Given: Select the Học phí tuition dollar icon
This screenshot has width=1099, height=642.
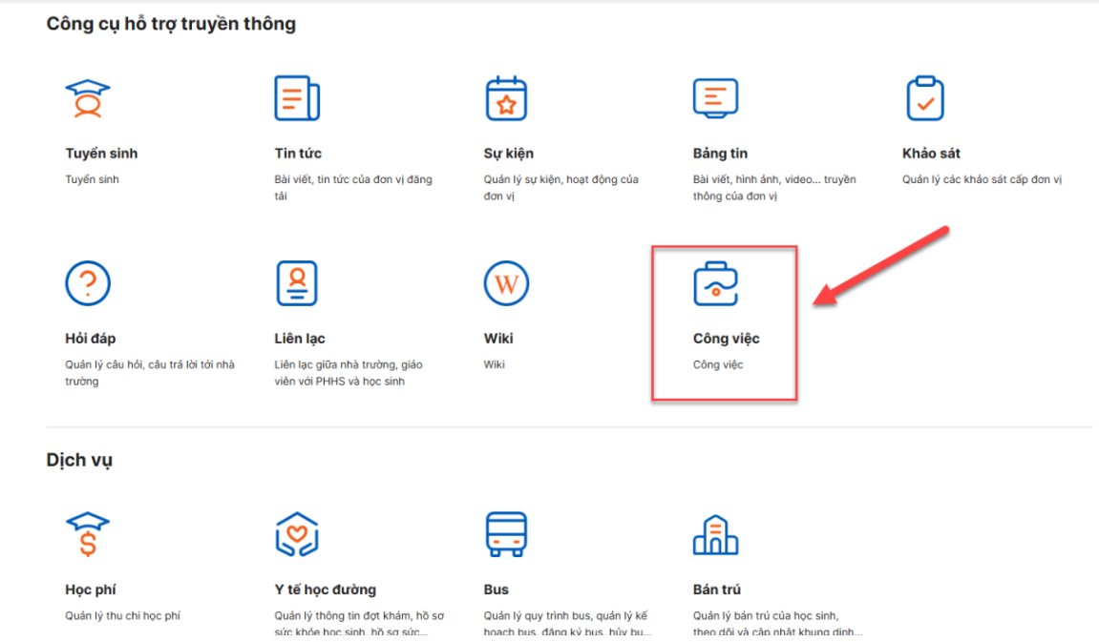Looking at the screenshot, I should point(88,534).
